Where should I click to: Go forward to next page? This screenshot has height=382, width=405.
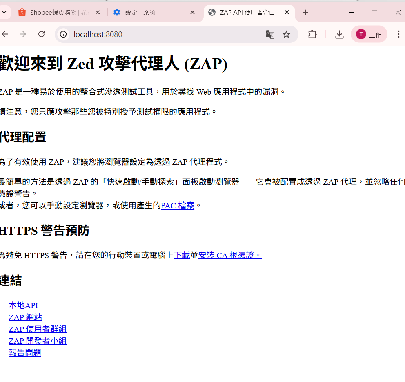(x=23, y=34)
